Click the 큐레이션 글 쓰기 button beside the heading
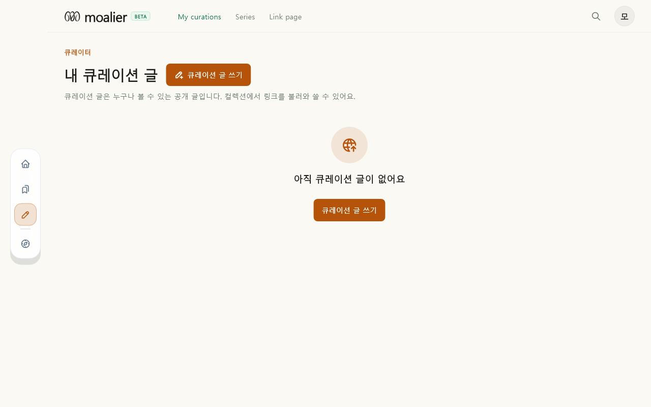This screenshot has height=407, width=651. tap(209, 75)
